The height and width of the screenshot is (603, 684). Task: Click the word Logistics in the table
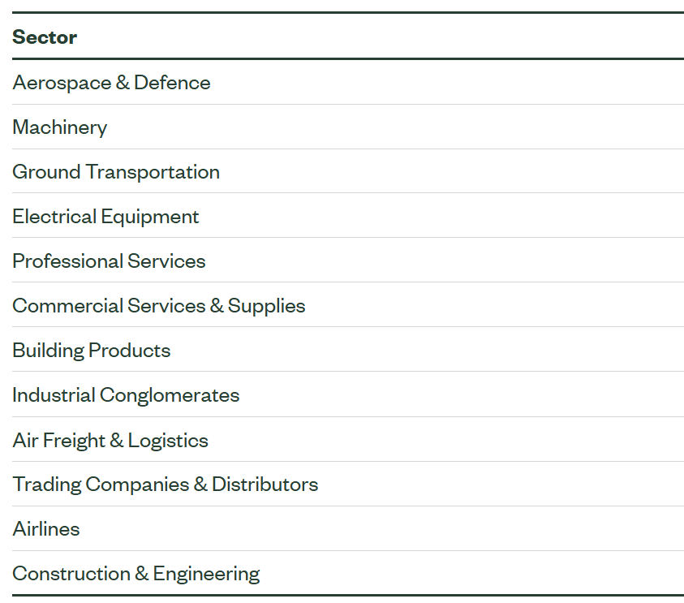[x=168, y=441]
